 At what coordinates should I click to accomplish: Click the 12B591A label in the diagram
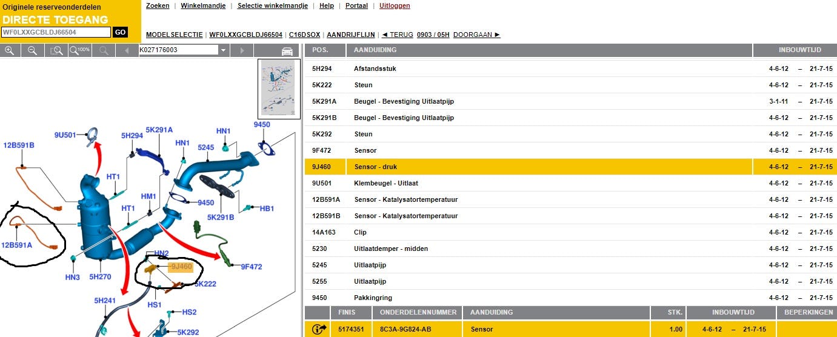click(18, 245)
